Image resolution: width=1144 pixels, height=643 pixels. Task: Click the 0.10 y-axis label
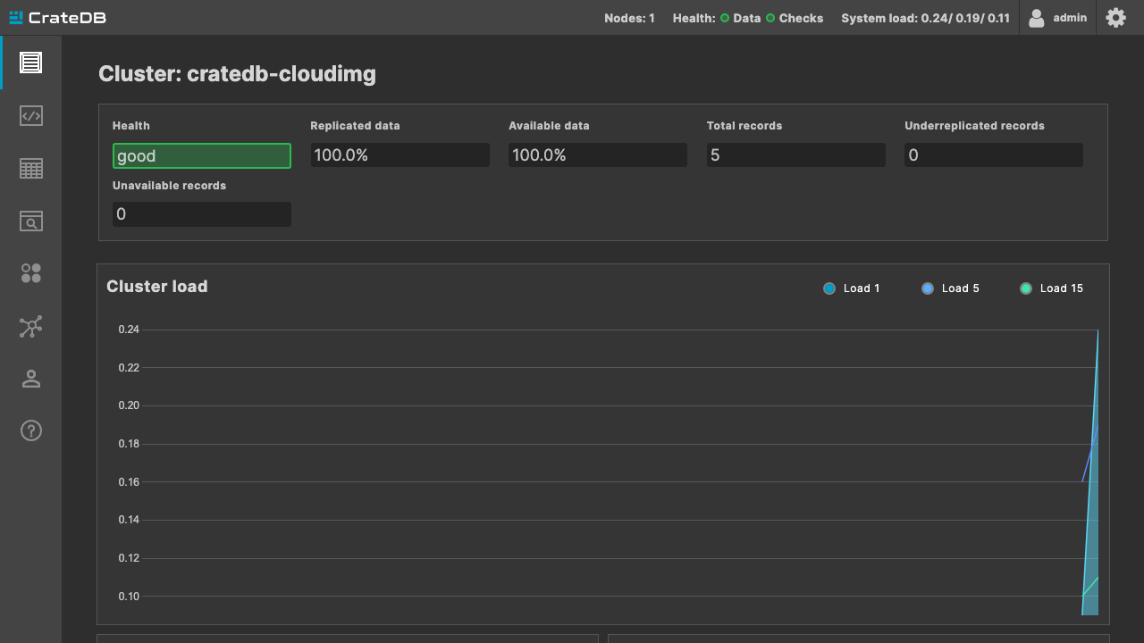coord(129,597)
